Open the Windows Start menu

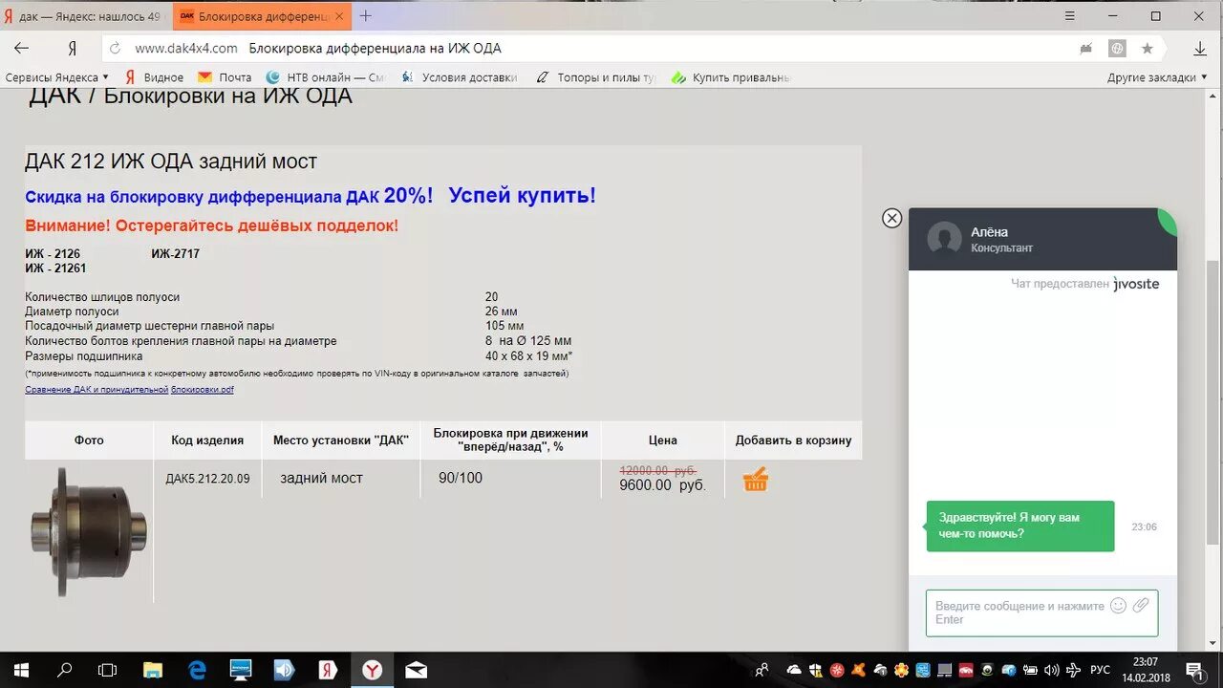tap(21, 670)
